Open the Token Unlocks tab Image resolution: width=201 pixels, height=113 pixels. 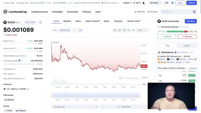coord(93,21)
